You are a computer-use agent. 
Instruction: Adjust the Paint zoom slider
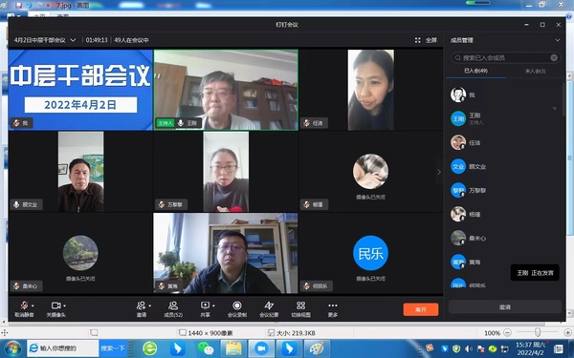tap(538, 332)
